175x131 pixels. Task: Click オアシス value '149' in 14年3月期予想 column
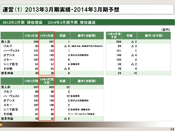[x=52, y=100]
